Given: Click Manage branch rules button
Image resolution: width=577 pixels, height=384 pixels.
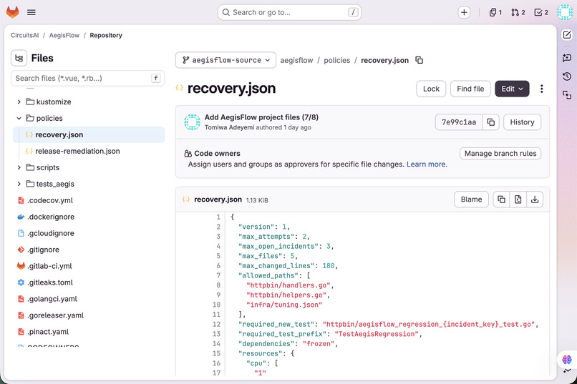Looking at the screenshot, I should click(500, 153).
